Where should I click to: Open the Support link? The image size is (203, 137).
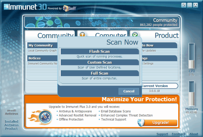pyautogui.click(x=162, y=134)
